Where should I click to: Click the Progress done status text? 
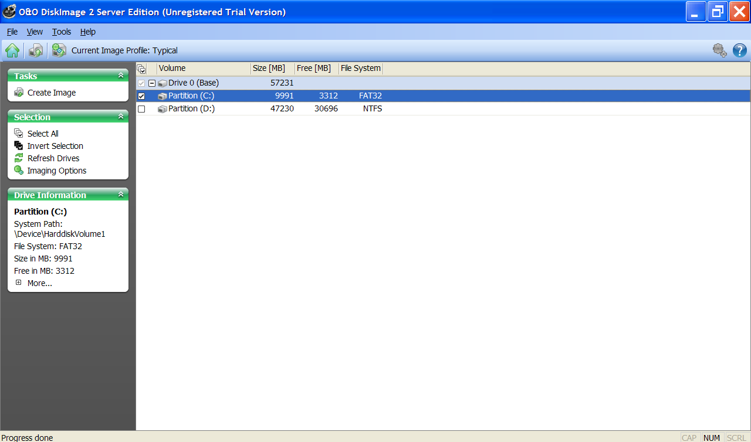(27, 437)
